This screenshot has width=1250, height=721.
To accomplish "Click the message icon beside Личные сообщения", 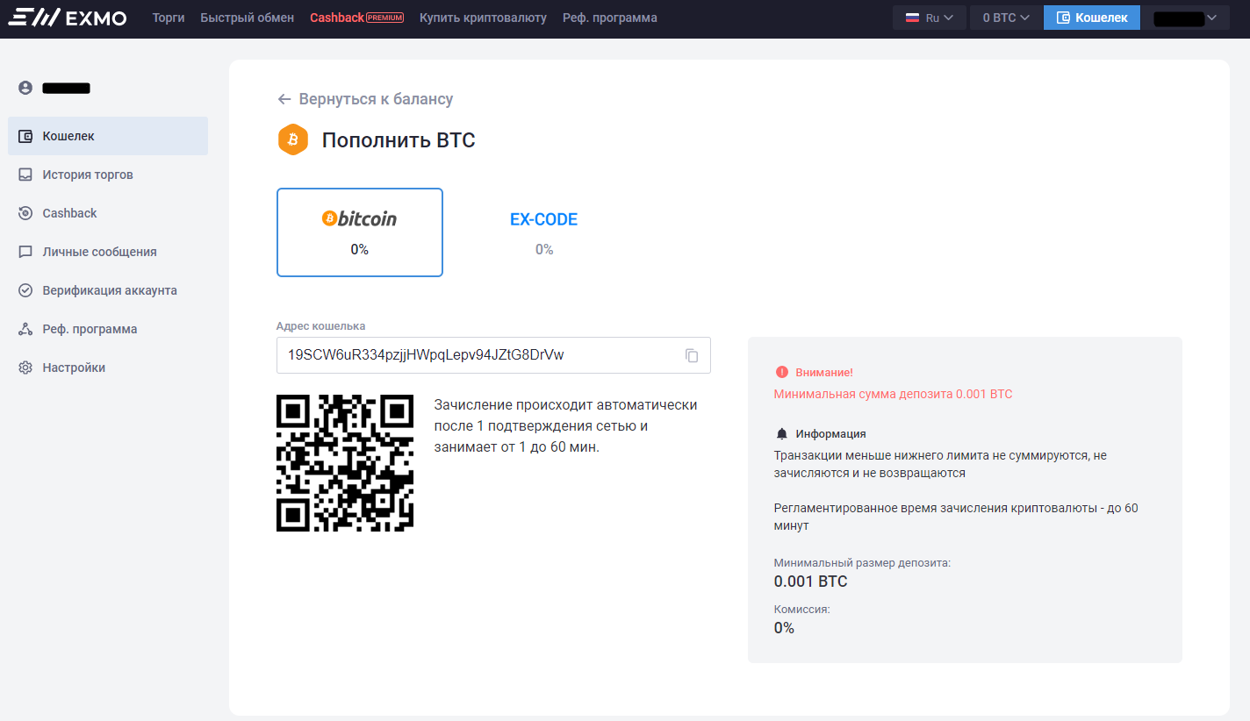I will point(25,252).
